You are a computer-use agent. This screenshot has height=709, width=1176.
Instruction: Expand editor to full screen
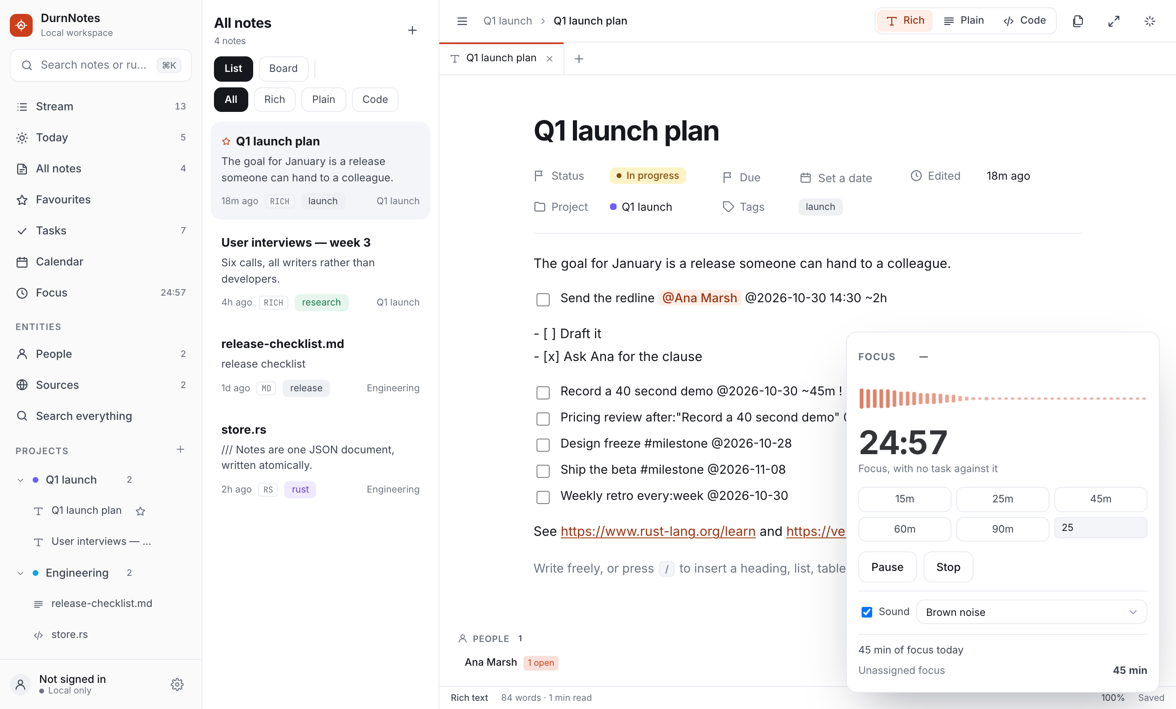pyautogui.click(x=1114, y=21)
